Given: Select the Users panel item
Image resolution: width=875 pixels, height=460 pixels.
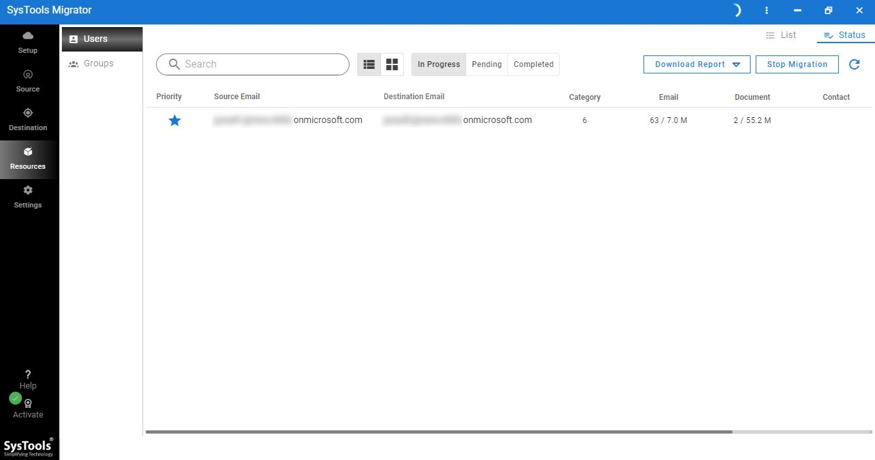Looking at the screenshot, I should pyautogui.click(x=102, y=39).
